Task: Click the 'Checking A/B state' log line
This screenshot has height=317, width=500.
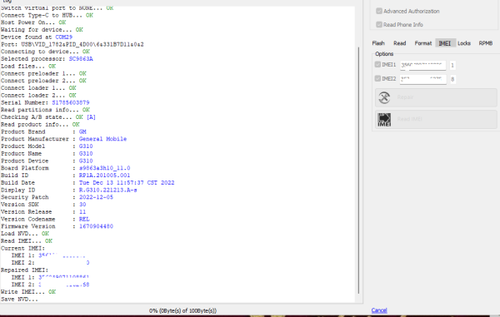Action: click(x=47, y=117)
